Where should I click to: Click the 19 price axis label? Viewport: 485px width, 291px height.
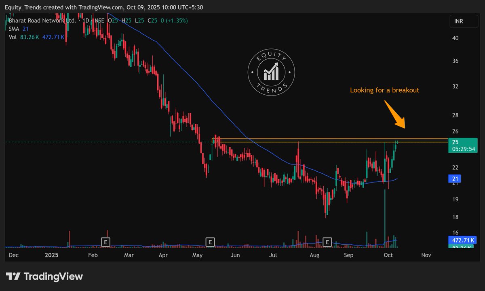[x=455, y=199]
